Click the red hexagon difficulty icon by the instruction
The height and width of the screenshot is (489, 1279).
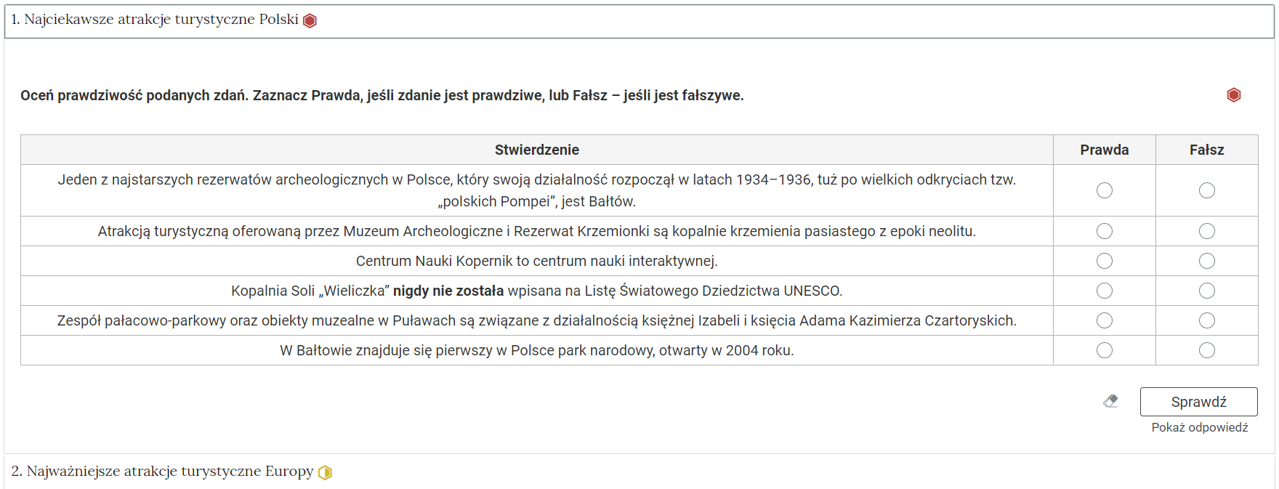1233,95
